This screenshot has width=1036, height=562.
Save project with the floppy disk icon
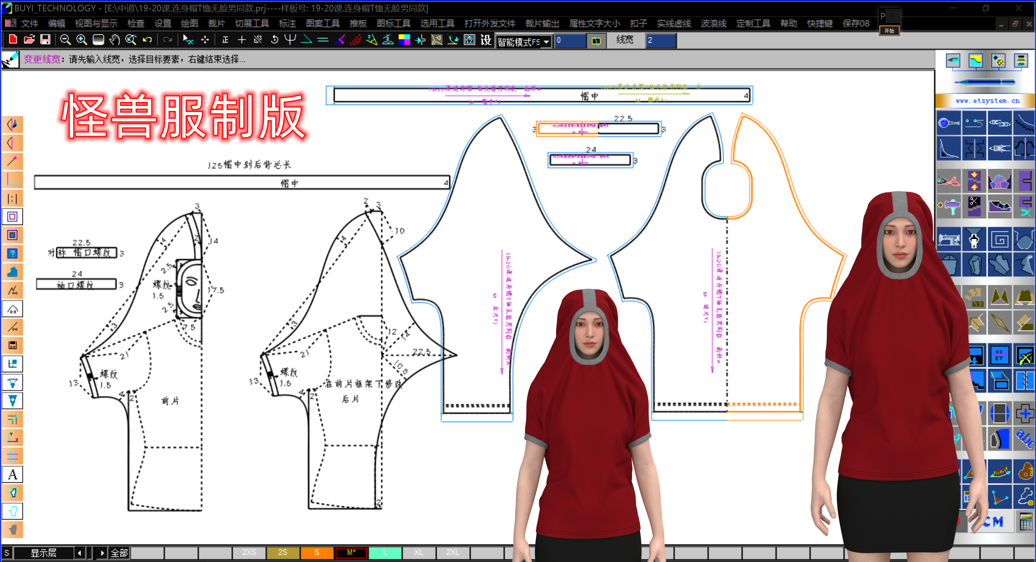(x=45, y=40)
